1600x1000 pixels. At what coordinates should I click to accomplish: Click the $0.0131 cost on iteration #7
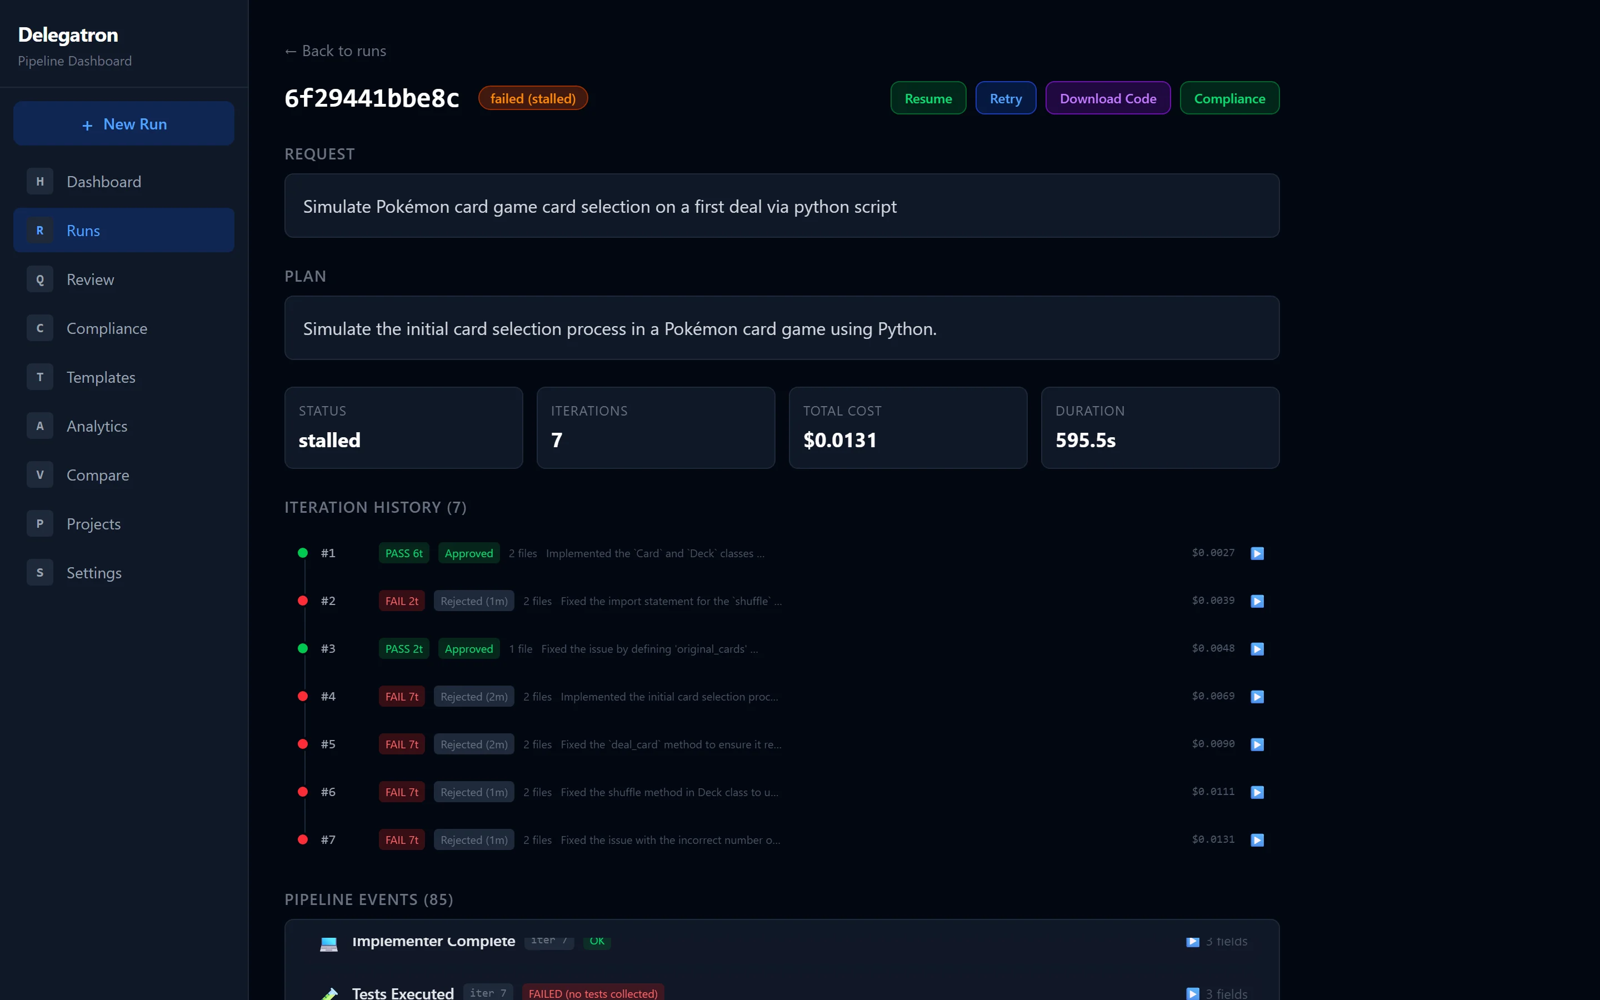pyautogui.click(x=1213, y=839)
